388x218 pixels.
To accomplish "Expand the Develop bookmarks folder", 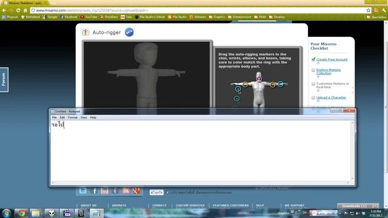I will (x=276, y=17).
